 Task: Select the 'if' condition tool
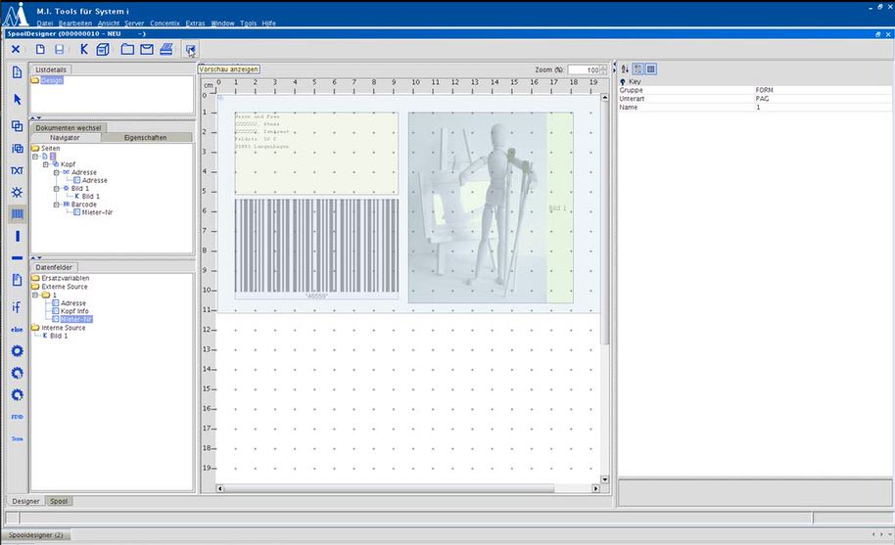click(x=17, y=306)
